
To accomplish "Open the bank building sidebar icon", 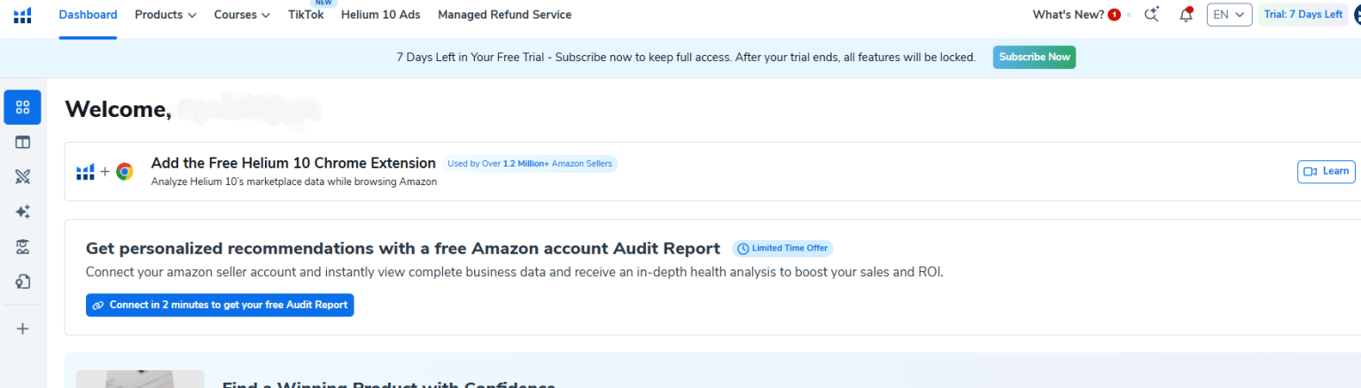I will (23, 246).
